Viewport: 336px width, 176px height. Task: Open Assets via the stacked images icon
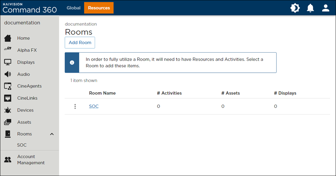[8, 122]
